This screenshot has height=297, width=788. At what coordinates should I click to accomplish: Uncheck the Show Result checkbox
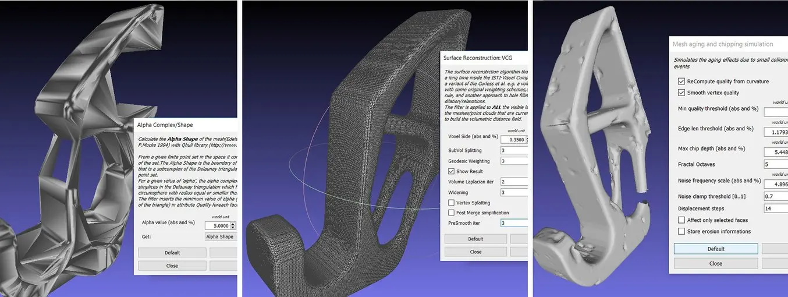point(451,171)
